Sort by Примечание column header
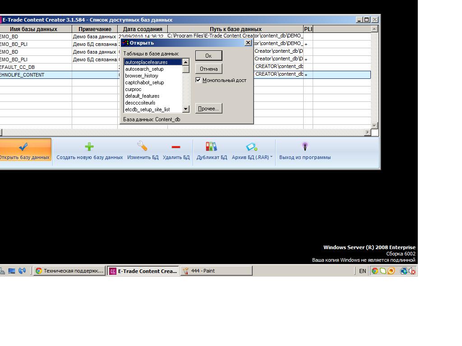Screen dimensions: 462x346 pos(95,29)
